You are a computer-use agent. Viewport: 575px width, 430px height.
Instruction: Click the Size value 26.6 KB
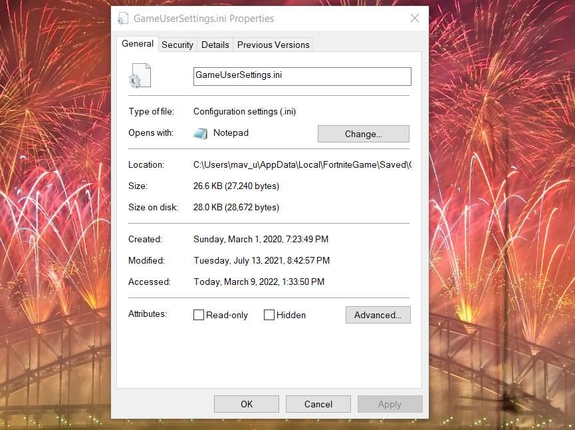pyautogui.click(x=236, y=186)
